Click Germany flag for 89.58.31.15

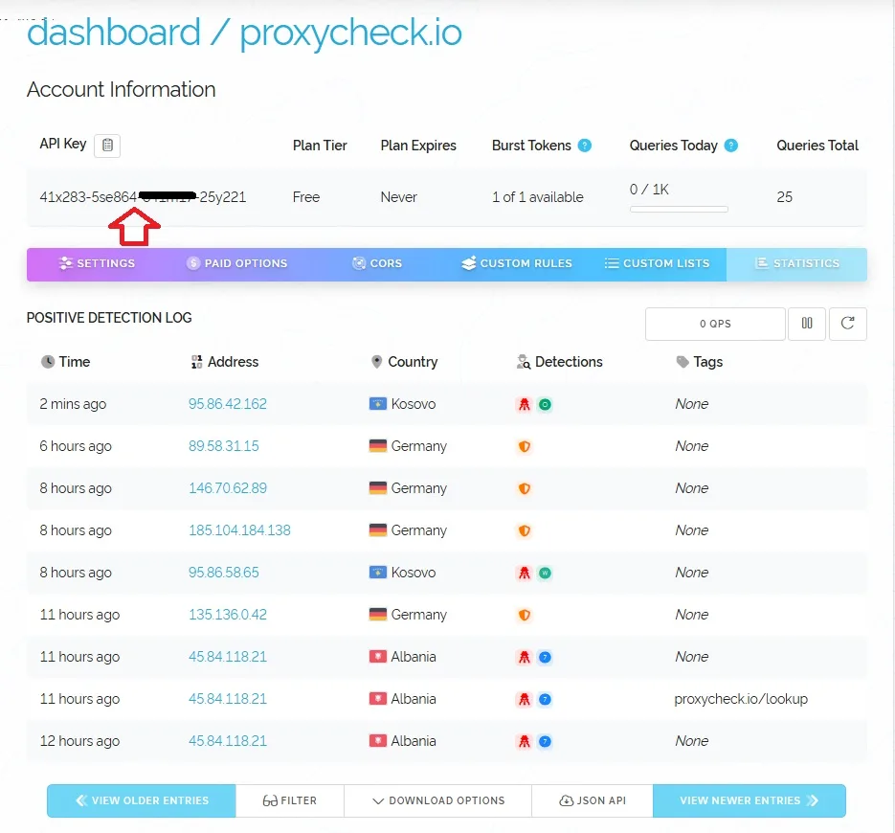[x=378, y=446]
